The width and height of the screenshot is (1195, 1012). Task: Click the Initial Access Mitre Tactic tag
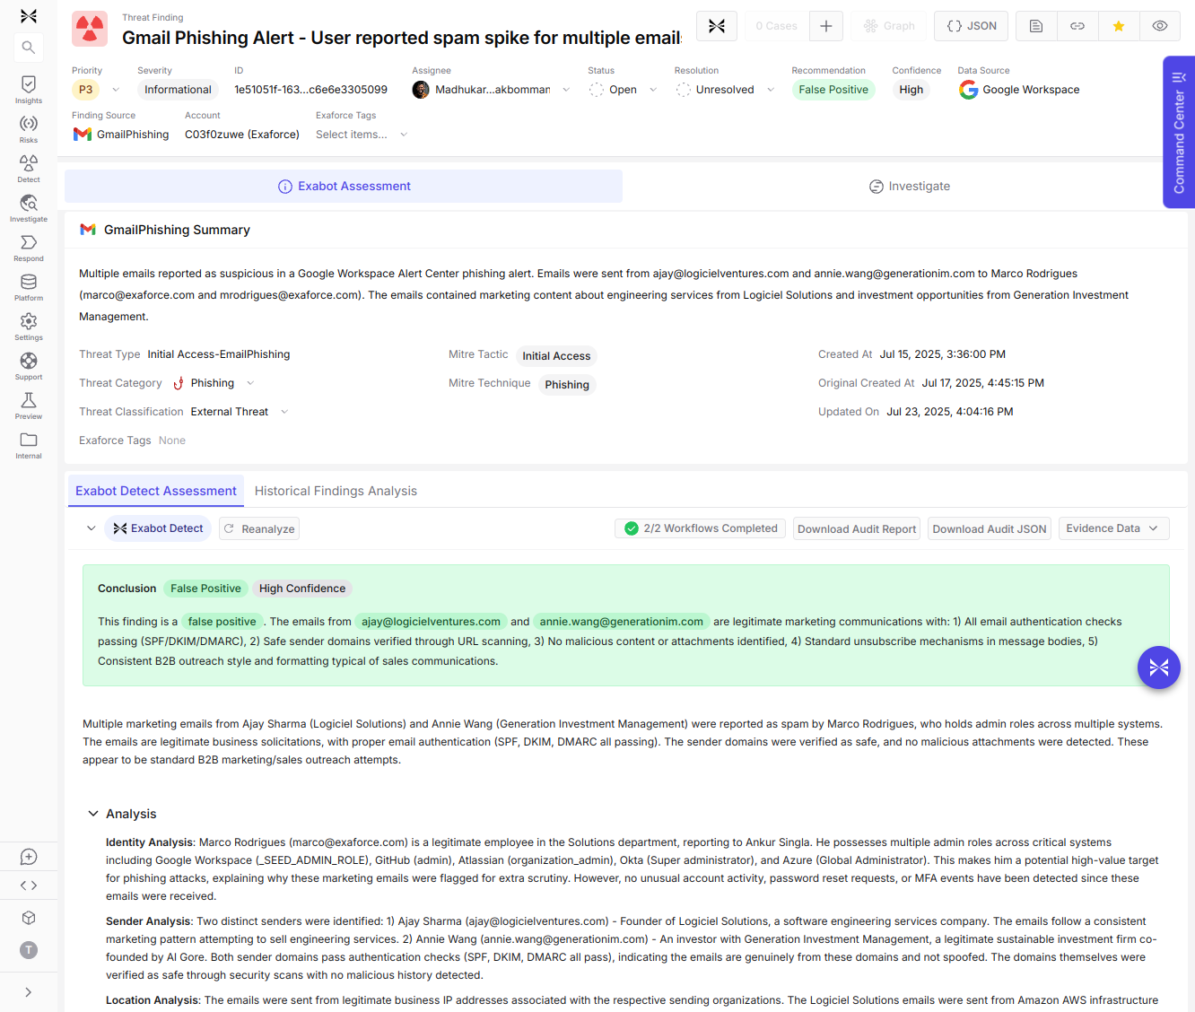click(556, 356)
